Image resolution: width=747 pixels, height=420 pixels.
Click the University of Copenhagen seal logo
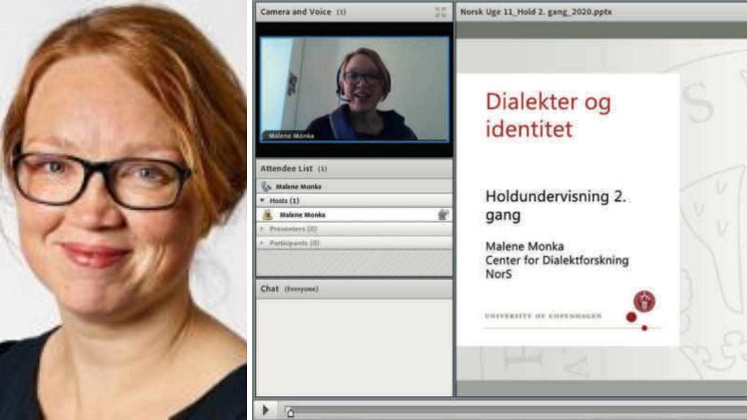point(644,302)
